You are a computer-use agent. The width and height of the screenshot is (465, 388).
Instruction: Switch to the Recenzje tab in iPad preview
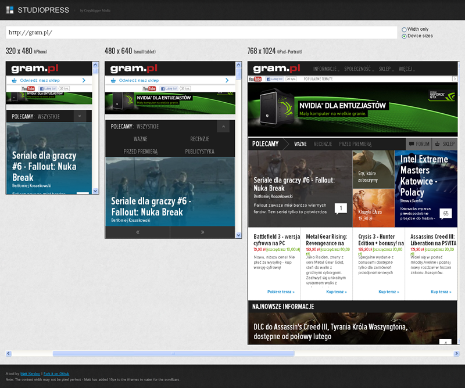pos(323,144)
